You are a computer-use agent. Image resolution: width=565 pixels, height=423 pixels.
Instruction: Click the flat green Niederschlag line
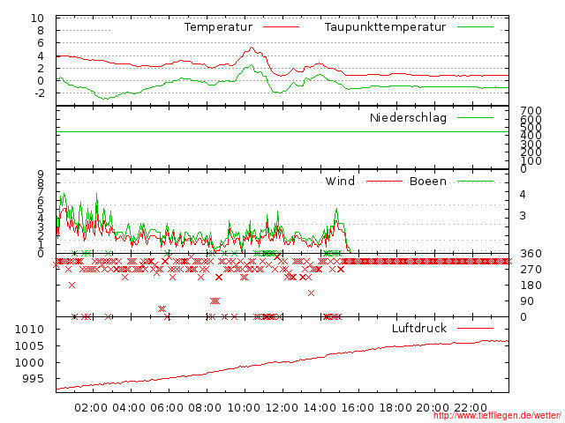[282, 131]
